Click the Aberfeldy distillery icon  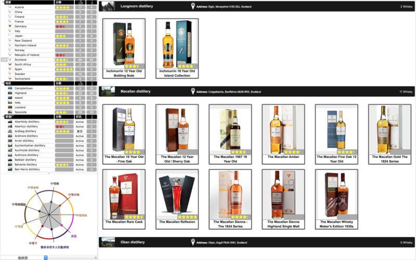10,122
